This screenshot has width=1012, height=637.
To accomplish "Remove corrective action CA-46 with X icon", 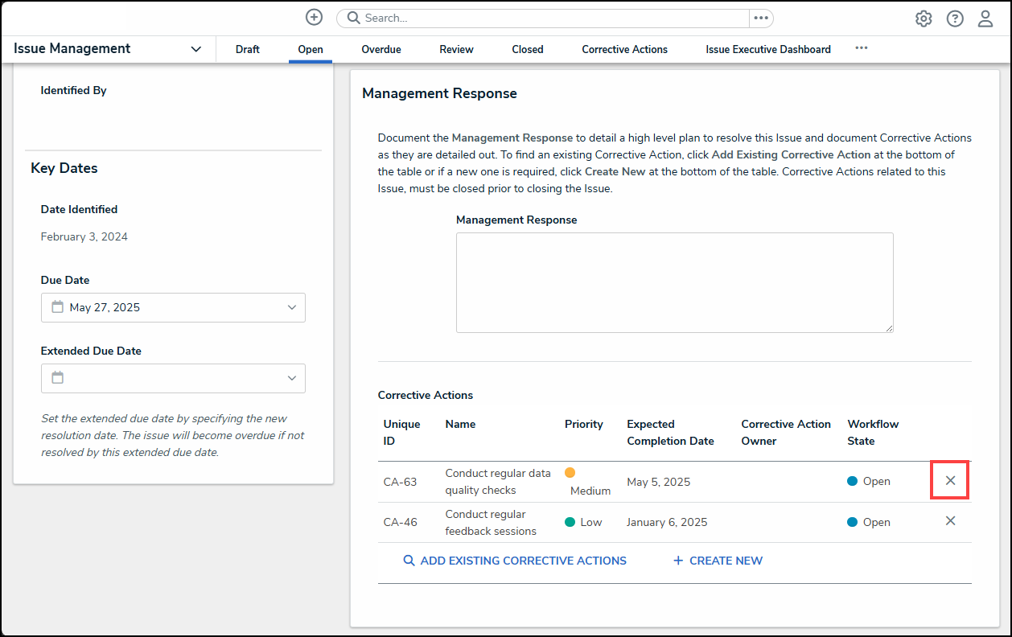I will (950, 520).
